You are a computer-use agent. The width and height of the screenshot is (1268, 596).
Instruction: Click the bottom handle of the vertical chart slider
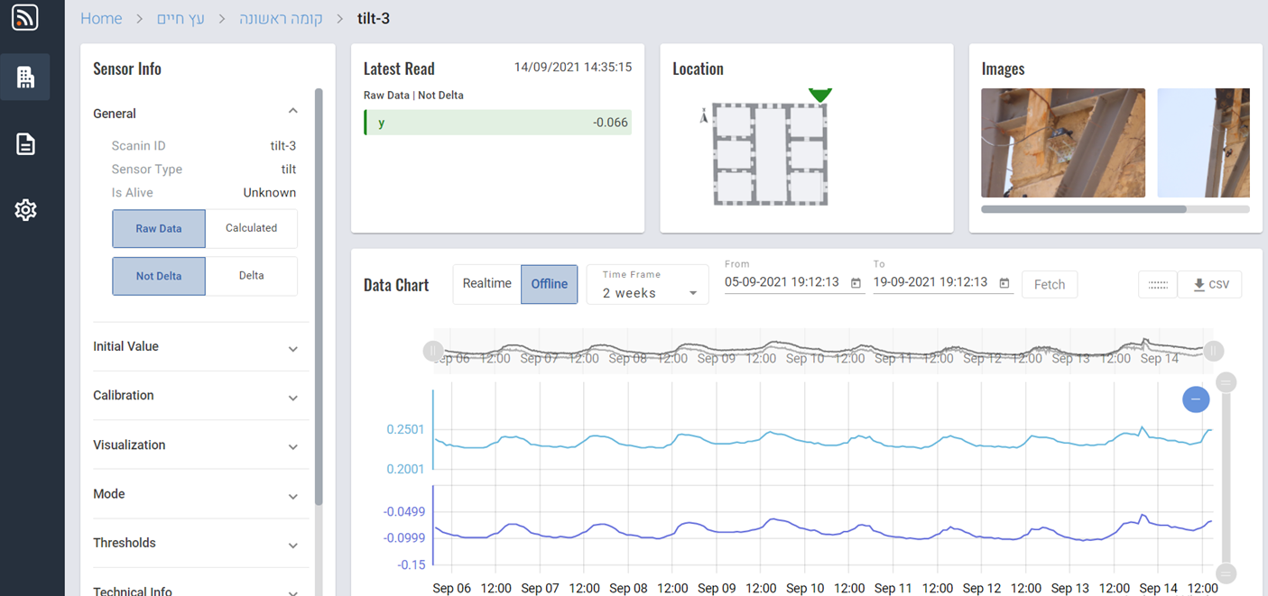coord(1226,573)
